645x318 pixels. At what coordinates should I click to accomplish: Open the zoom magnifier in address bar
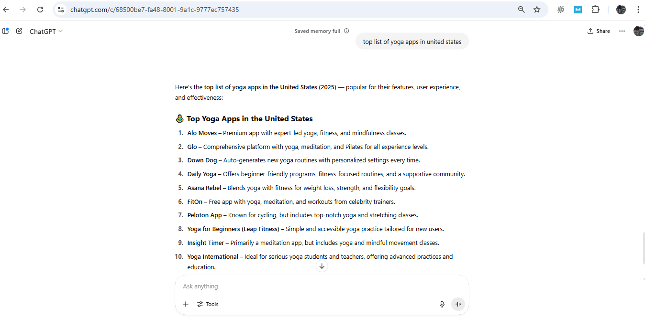522,10
